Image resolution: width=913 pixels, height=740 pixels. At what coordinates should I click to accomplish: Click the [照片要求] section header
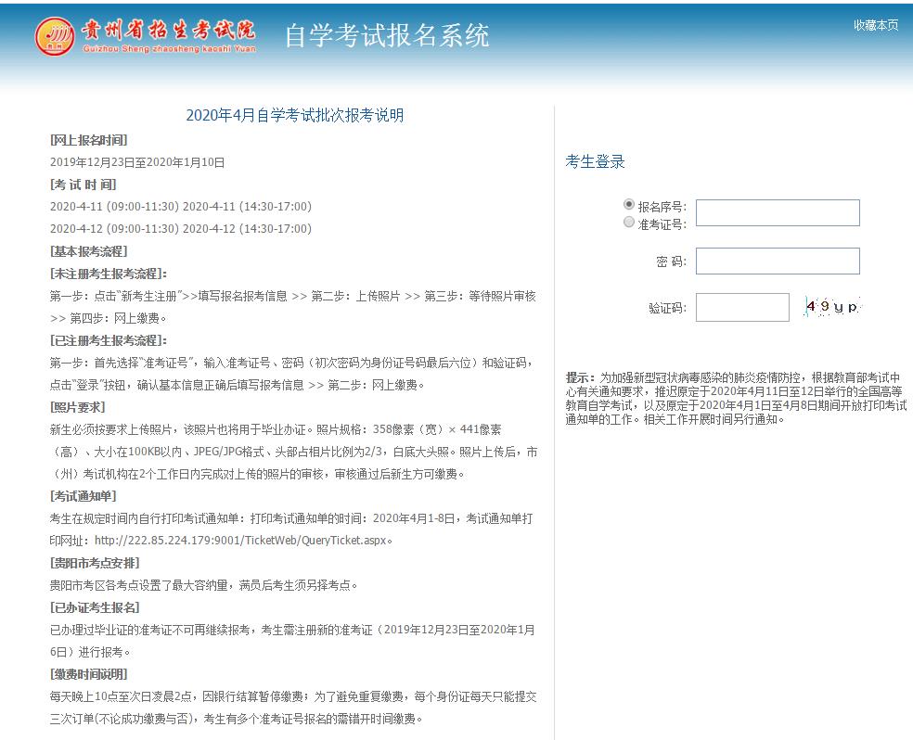point(78,407)
